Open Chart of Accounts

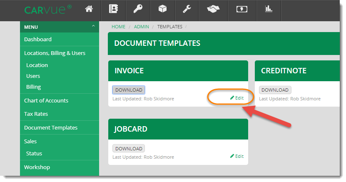(x=46, y=101)
